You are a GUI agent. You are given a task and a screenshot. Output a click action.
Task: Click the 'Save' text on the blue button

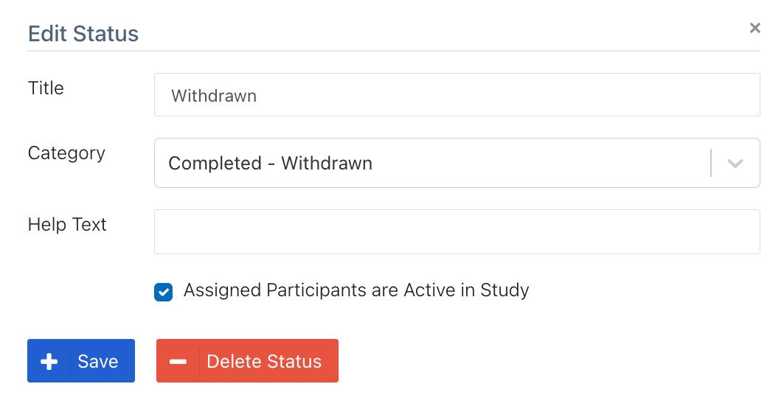click(98, 362)
